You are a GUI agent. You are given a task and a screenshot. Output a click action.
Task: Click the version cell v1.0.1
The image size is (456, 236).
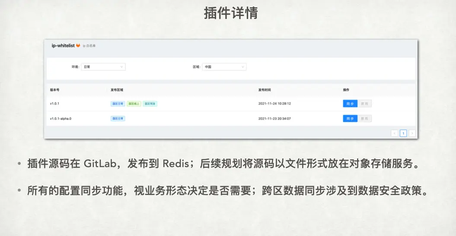(54, 103)
